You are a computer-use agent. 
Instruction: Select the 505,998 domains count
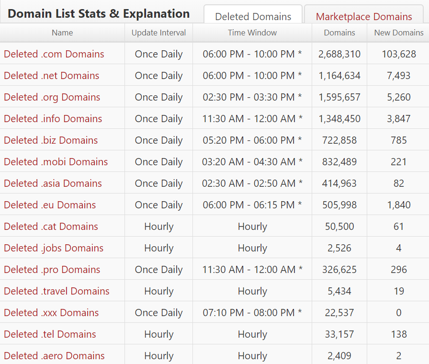click(x=339, y=205)
